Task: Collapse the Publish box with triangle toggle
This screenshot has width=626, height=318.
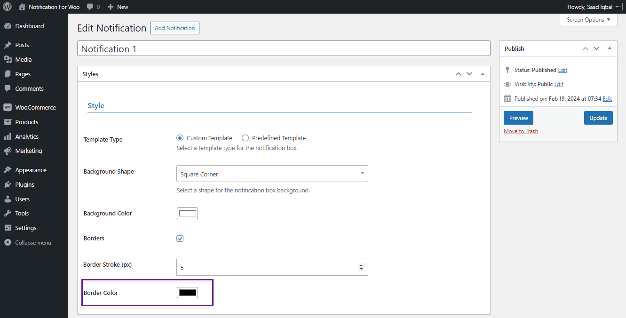Action: 609,48
